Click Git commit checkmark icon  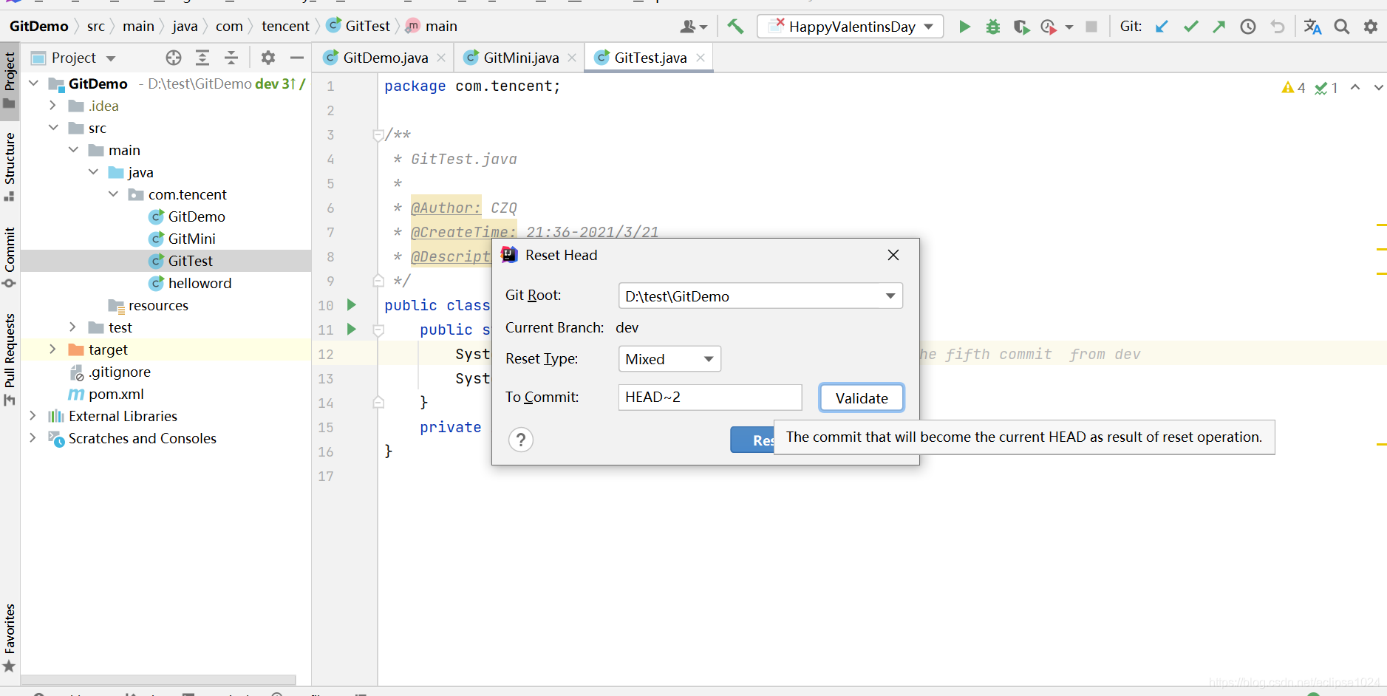[1190, 27]
